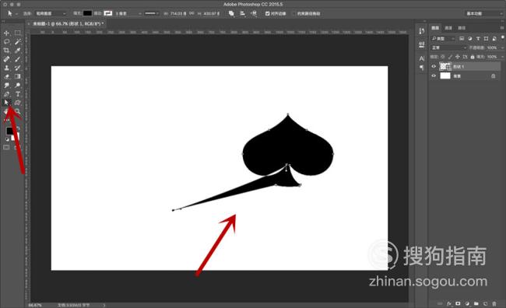Screen dimensions: 506x308
Task: Select the Gradient tool
Action: 18,76
